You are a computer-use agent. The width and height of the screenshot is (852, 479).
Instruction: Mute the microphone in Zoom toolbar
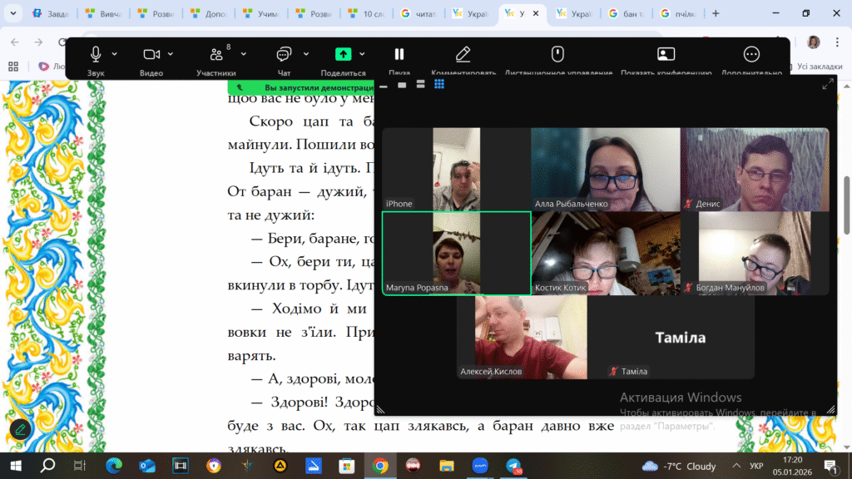point(96,54)
